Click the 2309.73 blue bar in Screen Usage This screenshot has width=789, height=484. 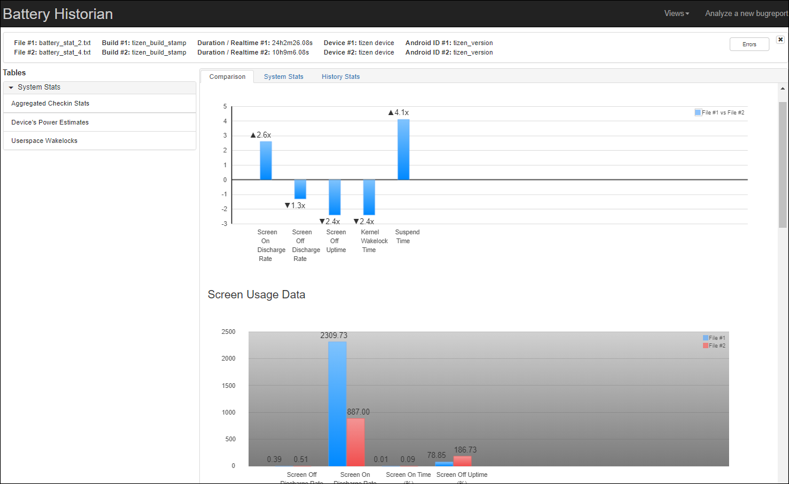(338, 403)
